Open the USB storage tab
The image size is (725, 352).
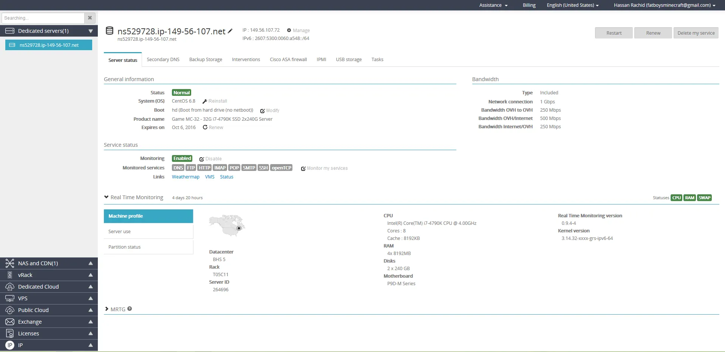tap(349, 60)
